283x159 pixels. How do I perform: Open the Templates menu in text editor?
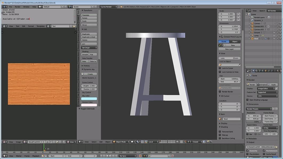pos(41,26)
